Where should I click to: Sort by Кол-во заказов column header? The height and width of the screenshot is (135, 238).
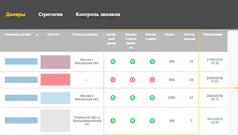(x=189, y=36)
